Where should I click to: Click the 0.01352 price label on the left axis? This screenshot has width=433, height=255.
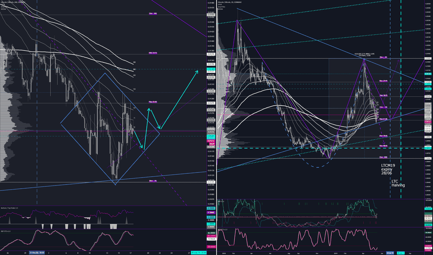211,64
